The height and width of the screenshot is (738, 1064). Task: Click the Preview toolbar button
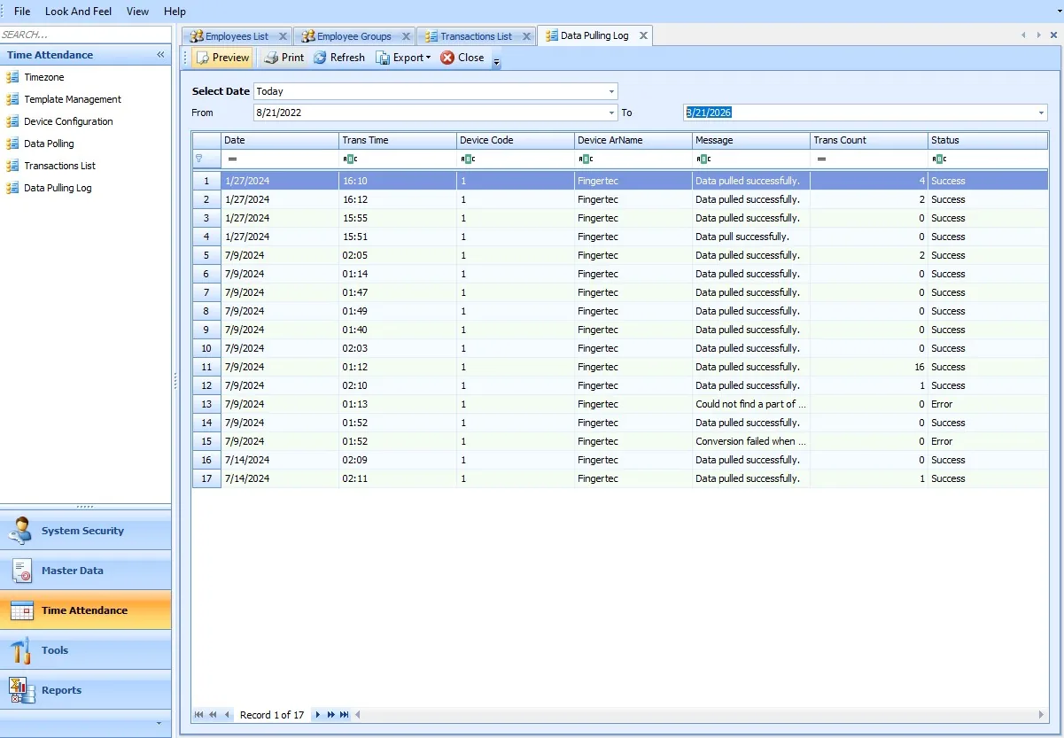222,58
